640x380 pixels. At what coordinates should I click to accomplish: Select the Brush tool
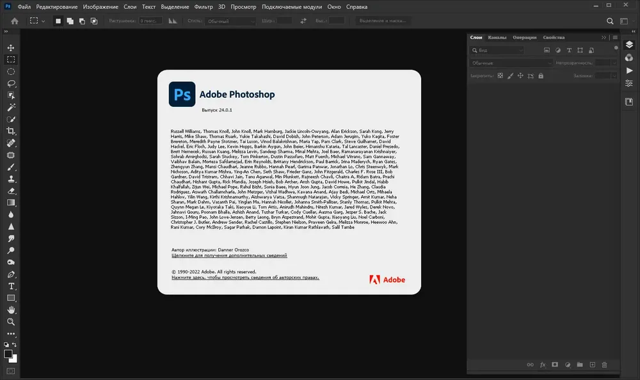[x=11, y=167]
